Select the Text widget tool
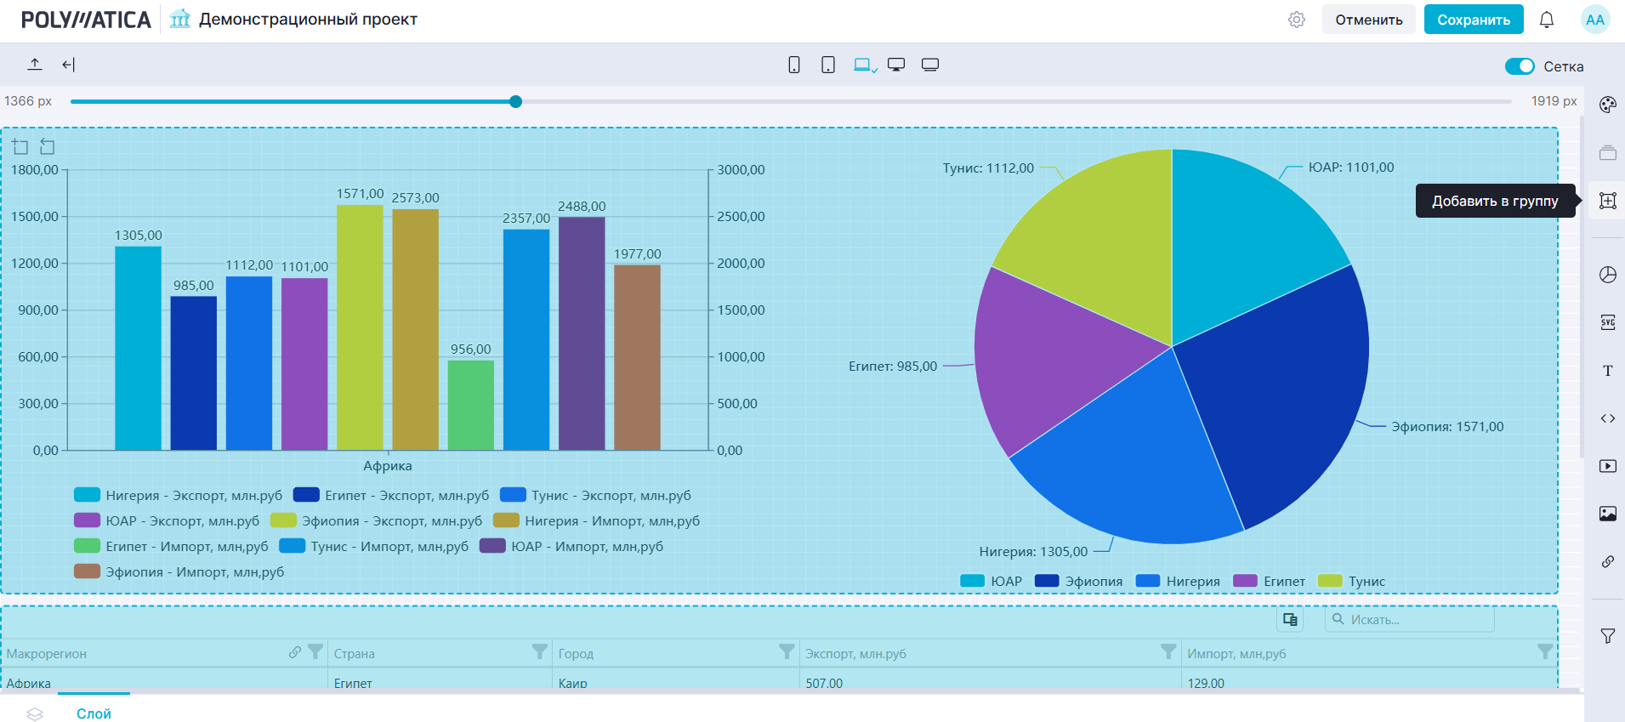This screenshot has height=722, width=1625. (x=1607, y=371)
